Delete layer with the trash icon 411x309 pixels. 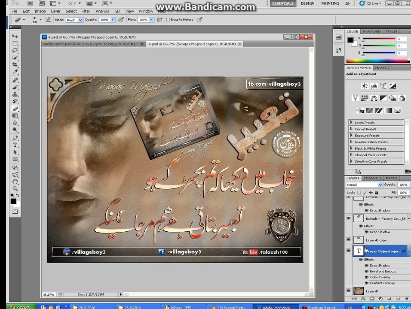(x=407, y=299)
